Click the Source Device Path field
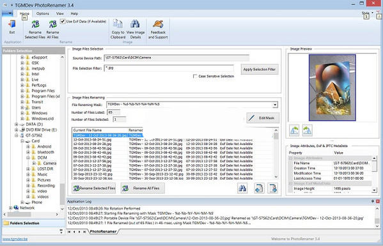This screenshot has width=383, height=246. (176, 58)
